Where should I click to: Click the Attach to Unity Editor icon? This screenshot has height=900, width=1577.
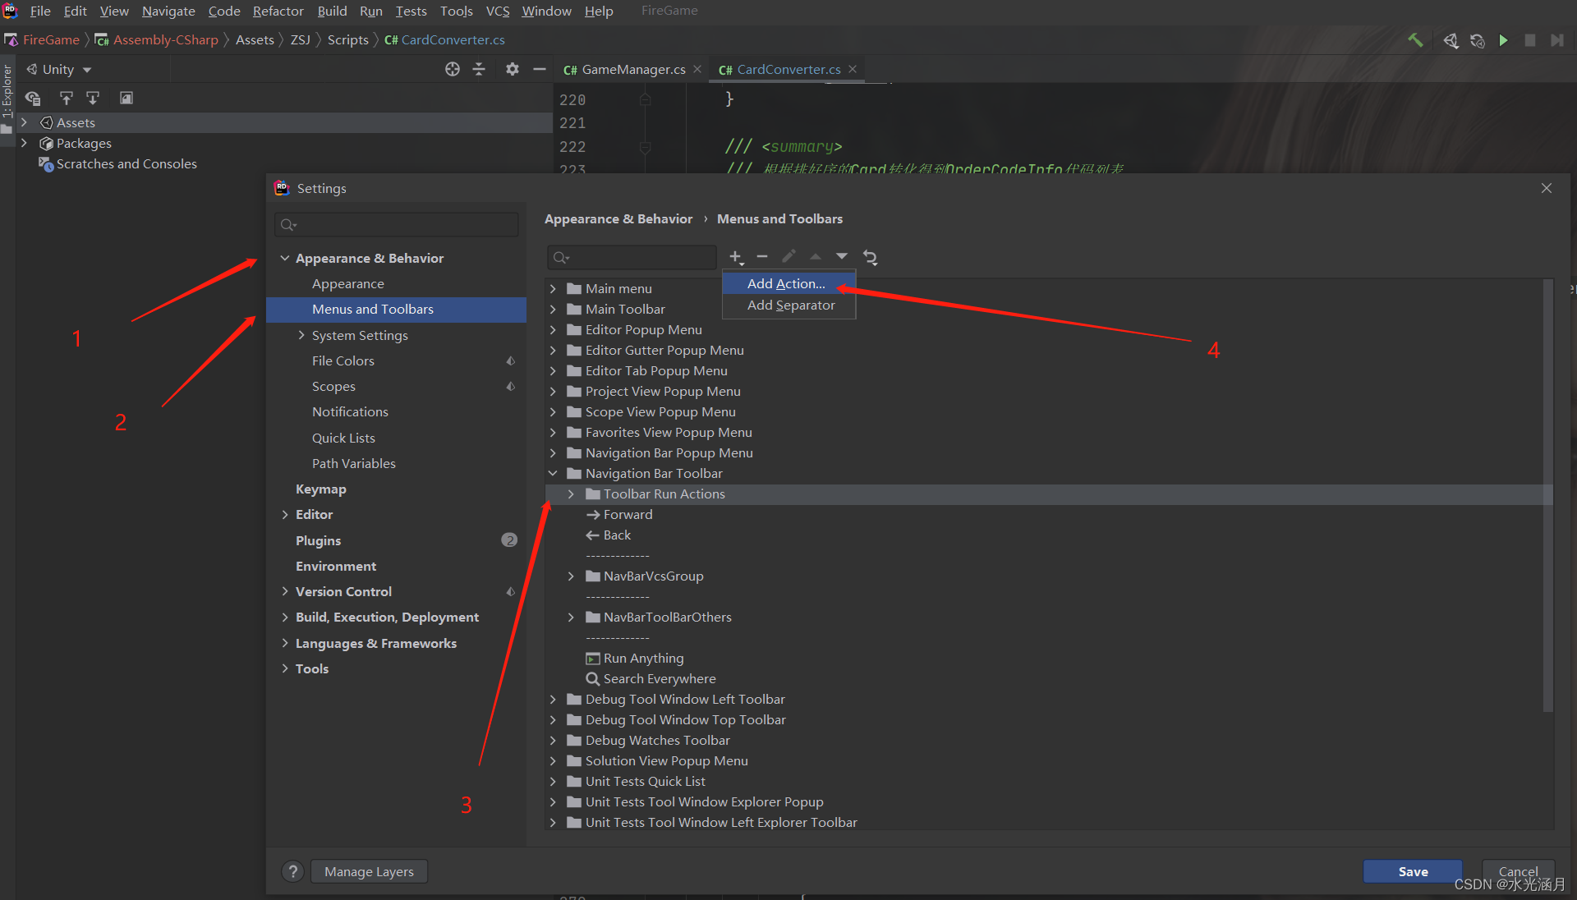[x=1451, y=39]
